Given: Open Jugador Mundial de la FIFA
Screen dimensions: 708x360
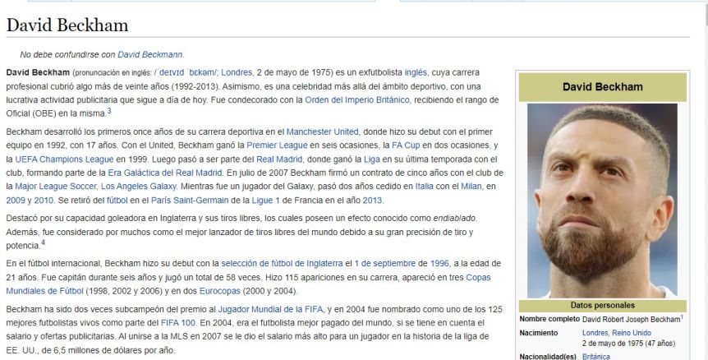Looking at the screenshot, I should pyautogui.click(x=270, y=310).
